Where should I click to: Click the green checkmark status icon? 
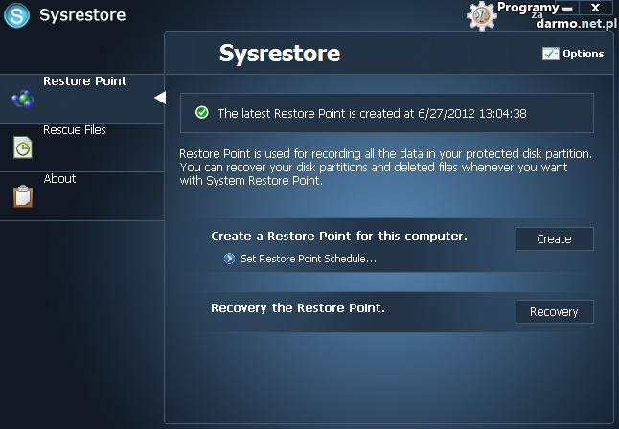pyautogui.click(x=202, y=113)
